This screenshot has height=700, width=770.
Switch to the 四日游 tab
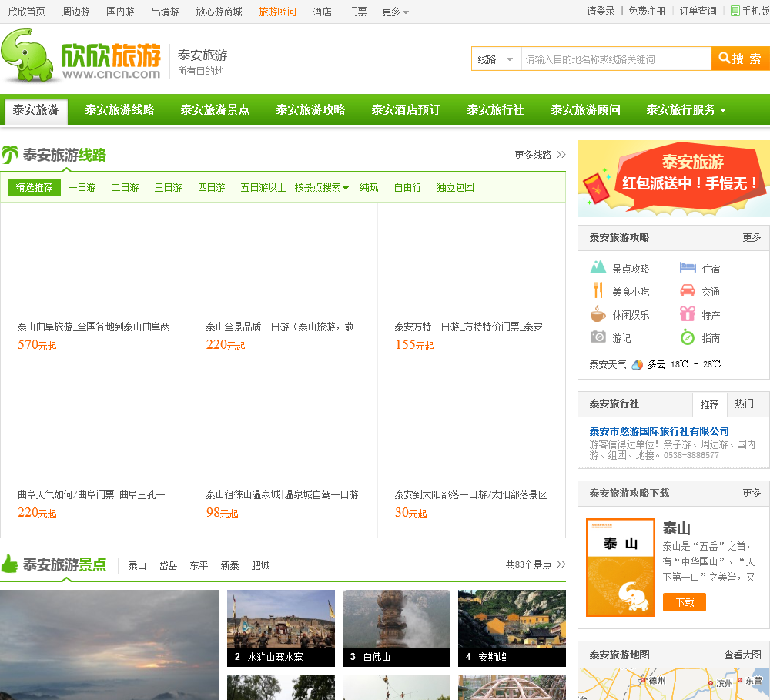pyautogui.click(x=212, y=187)
